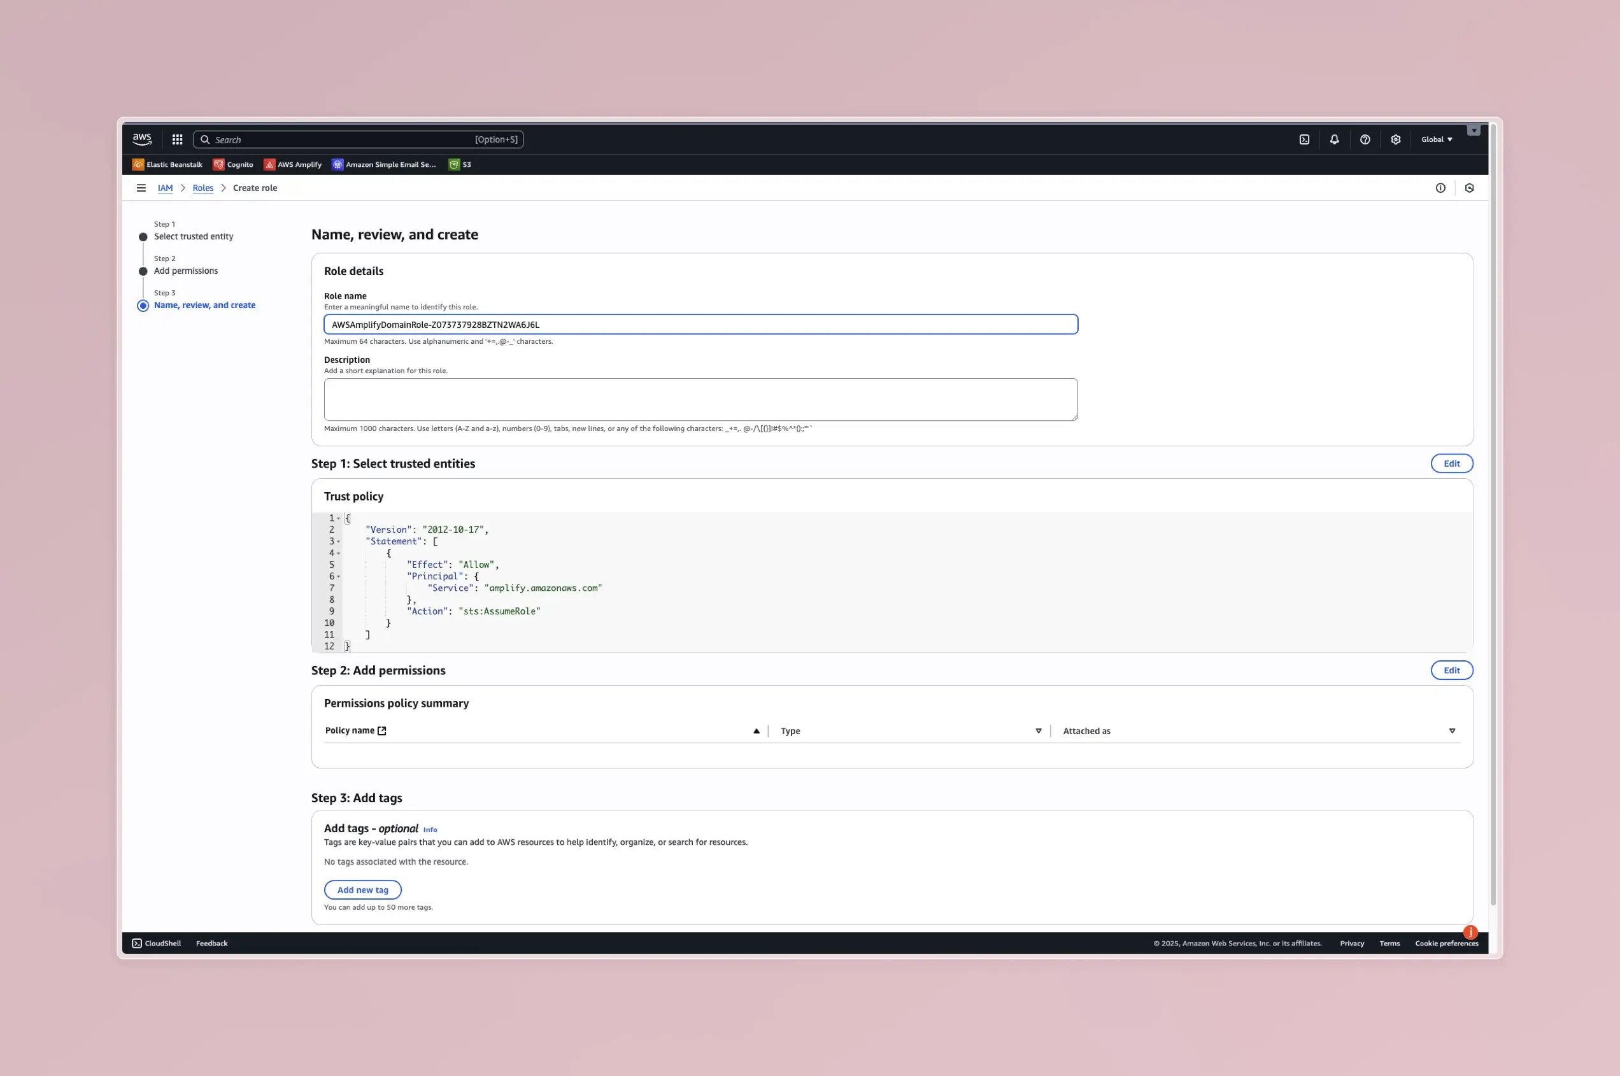1620x1076 pixels.
Task: Toggle the side navigation hamburger menu
Action: pos(141,188)
